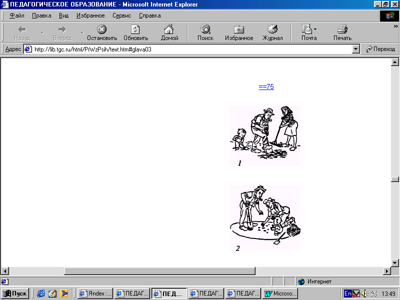Click the vertical scrollbar thumb
Image resolution: width=400 pixels, height=300 pixels.
(394, 179)
